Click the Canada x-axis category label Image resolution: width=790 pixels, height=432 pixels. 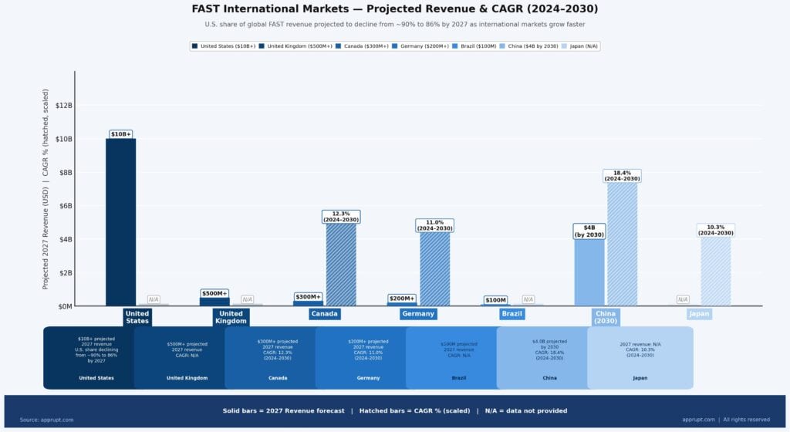coord(324,314)
